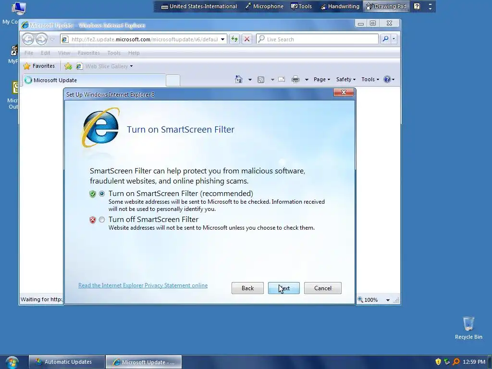The width and height of the screenshot is (492, 369).
Task: Open a new blank tab
Action: point(172,80)
